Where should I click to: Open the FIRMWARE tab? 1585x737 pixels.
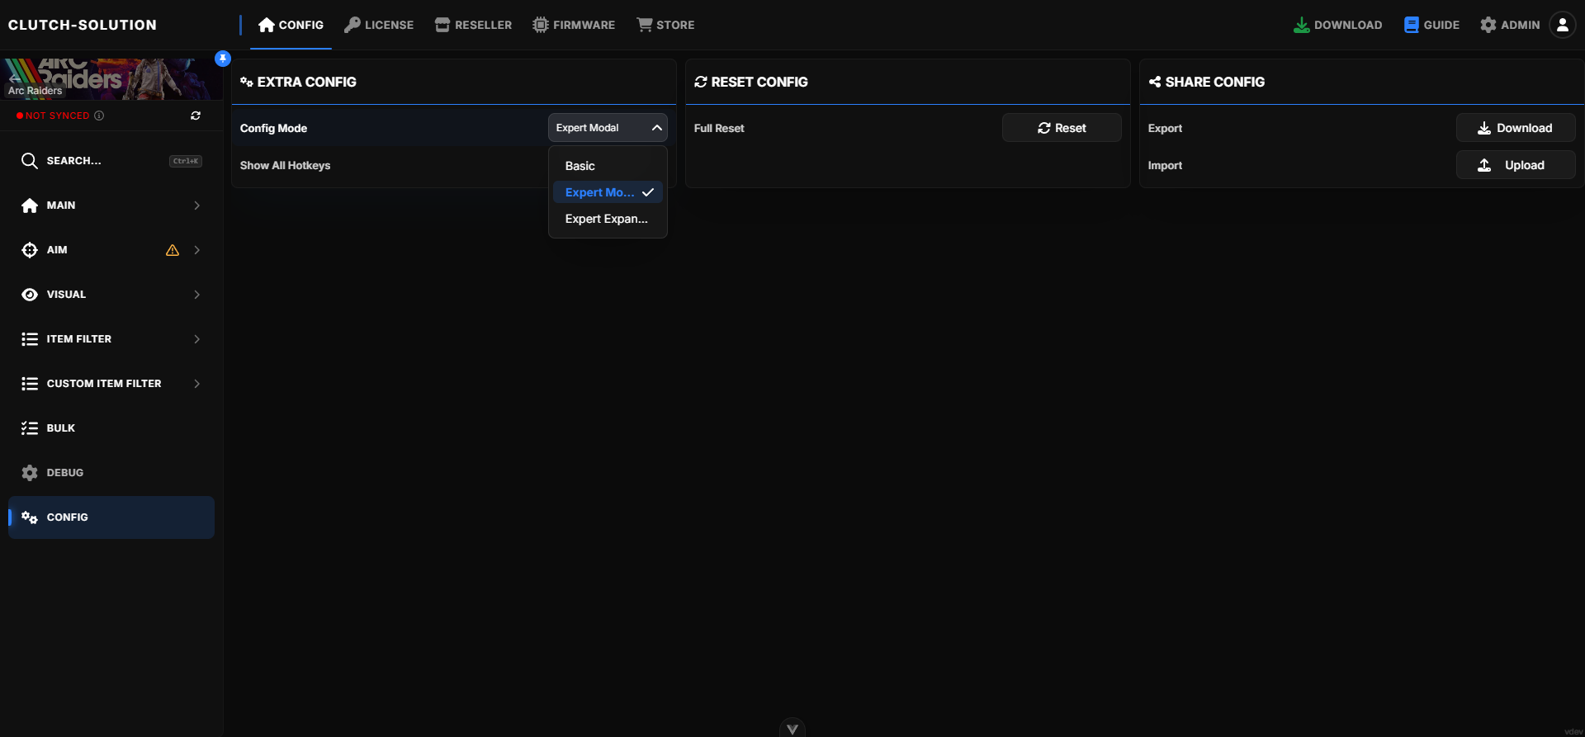[574, 25]
